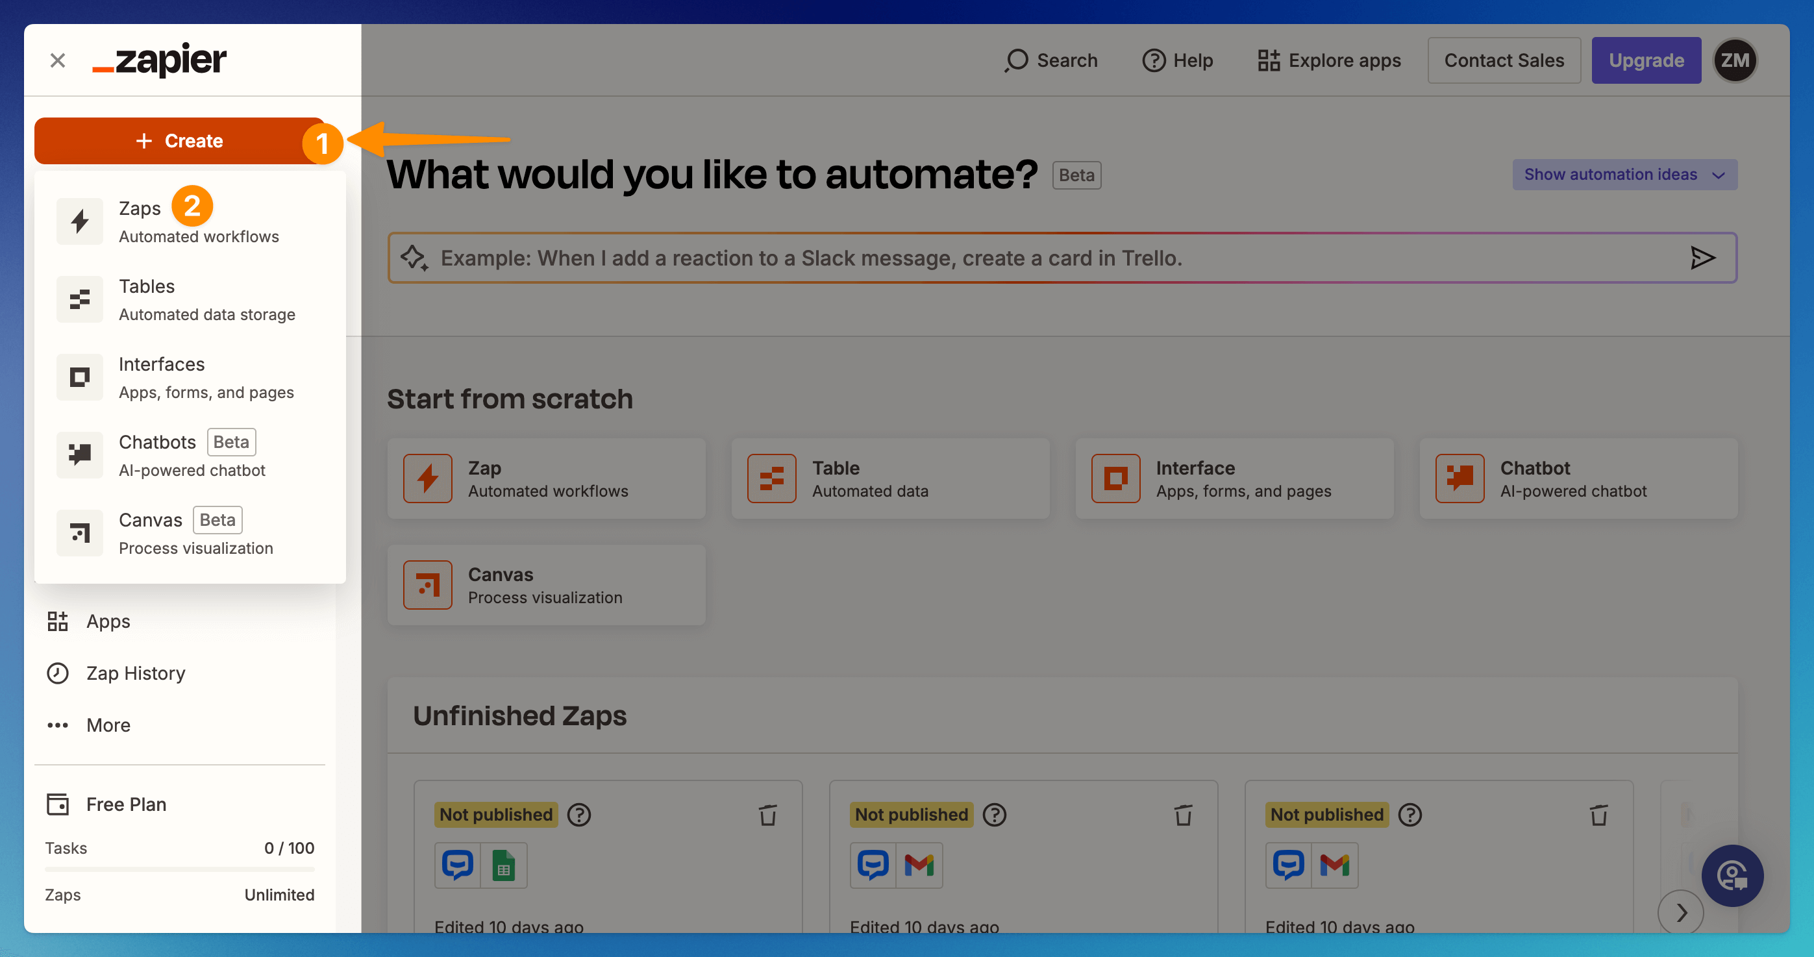Image resolution: width=1814 pixels, height=957 pixels.
Task: Click the Zap lightning bolt icon card
Action: point(427,479)
